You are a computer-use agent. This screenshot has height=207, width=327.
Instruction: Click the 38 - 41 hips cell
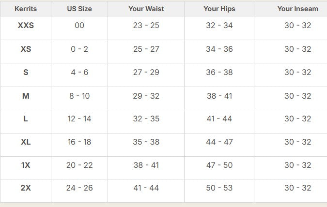point(219,96)
